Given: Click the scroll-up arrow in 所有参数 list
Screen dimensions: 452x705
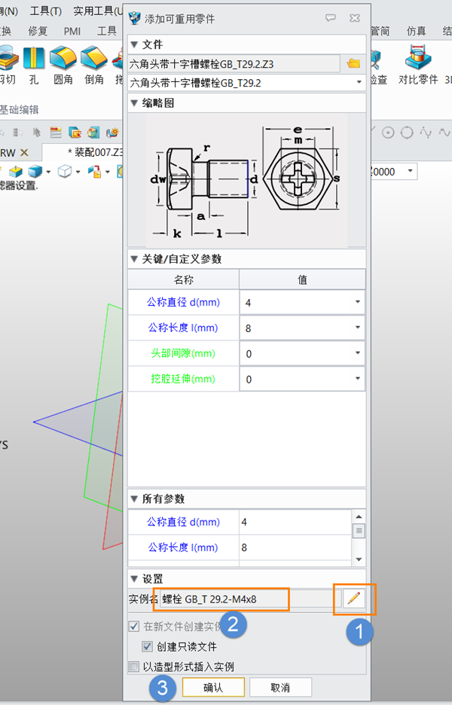Looking at the screenshot, I should click(359, 517).
